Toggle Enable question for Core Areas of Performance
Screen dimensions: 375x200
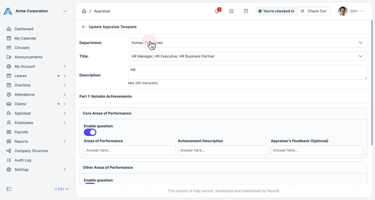tap(90, 132)
